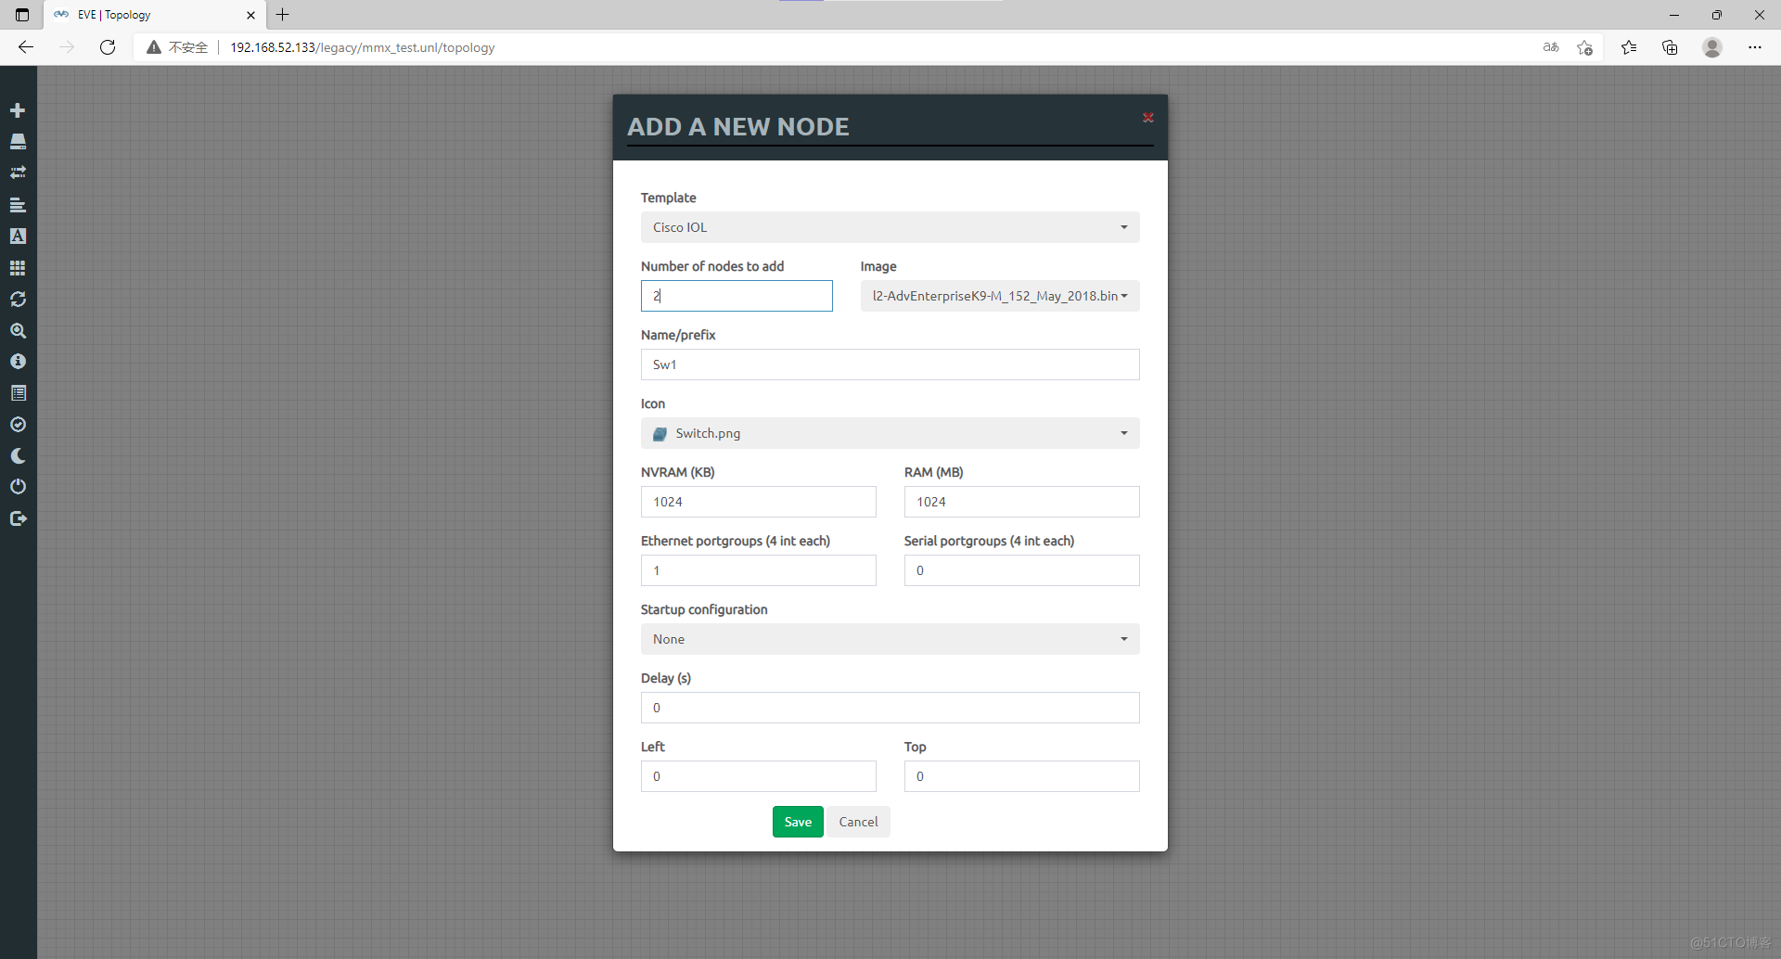Add this page to favorites
Screen dimensions: 1781x959
click(x=1584, y=47)
